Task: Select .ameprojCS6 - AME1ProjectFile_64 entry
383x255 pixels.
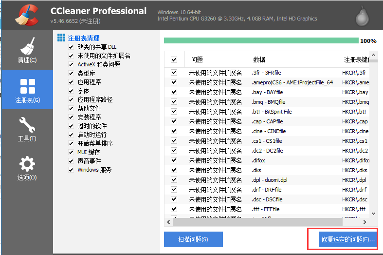Action: [x=292, y=82]
